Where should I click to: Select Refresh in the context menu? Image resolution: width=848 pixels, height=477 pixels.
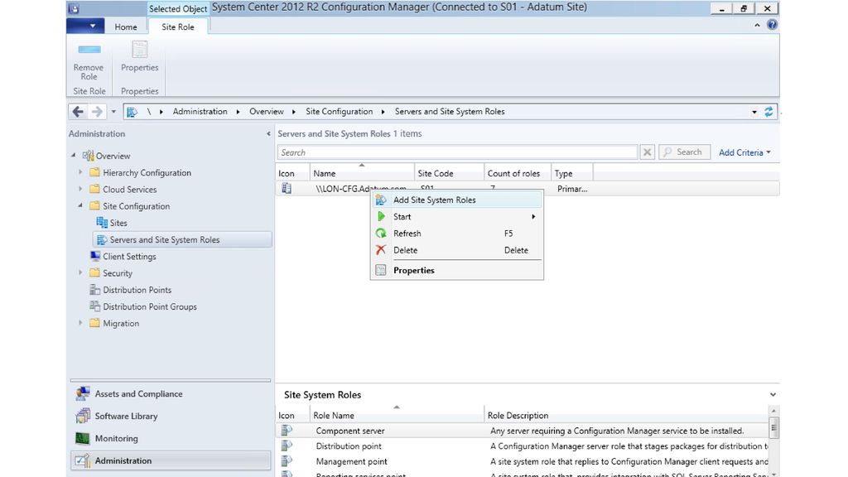457,233
